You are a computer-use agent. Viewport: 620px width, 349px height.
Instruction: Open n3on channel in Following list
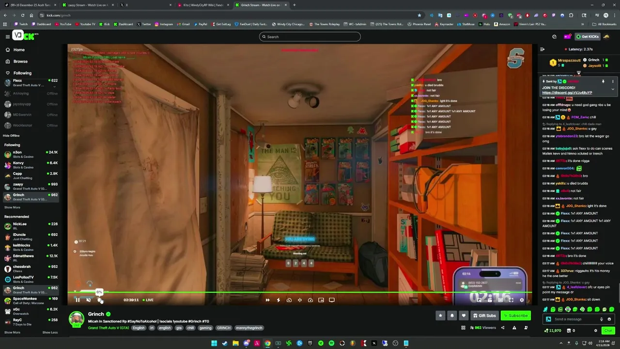point(30,155)
